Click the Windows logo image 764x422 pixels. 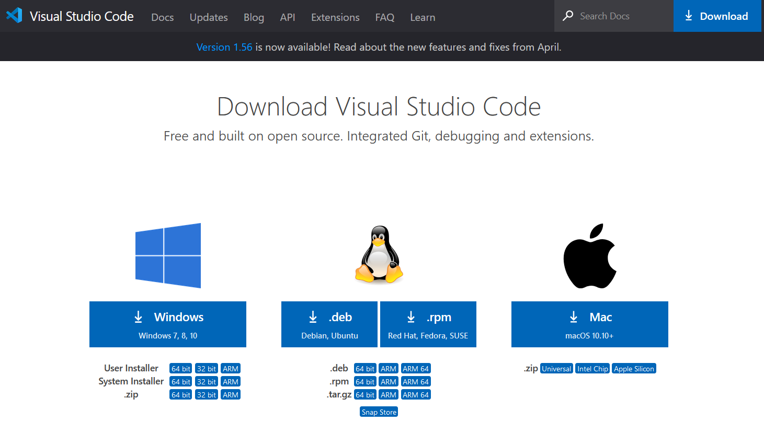[168, 255]
